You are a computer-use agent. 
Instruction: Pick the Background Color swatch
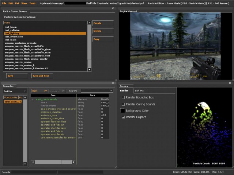click(x=123, y=110)
